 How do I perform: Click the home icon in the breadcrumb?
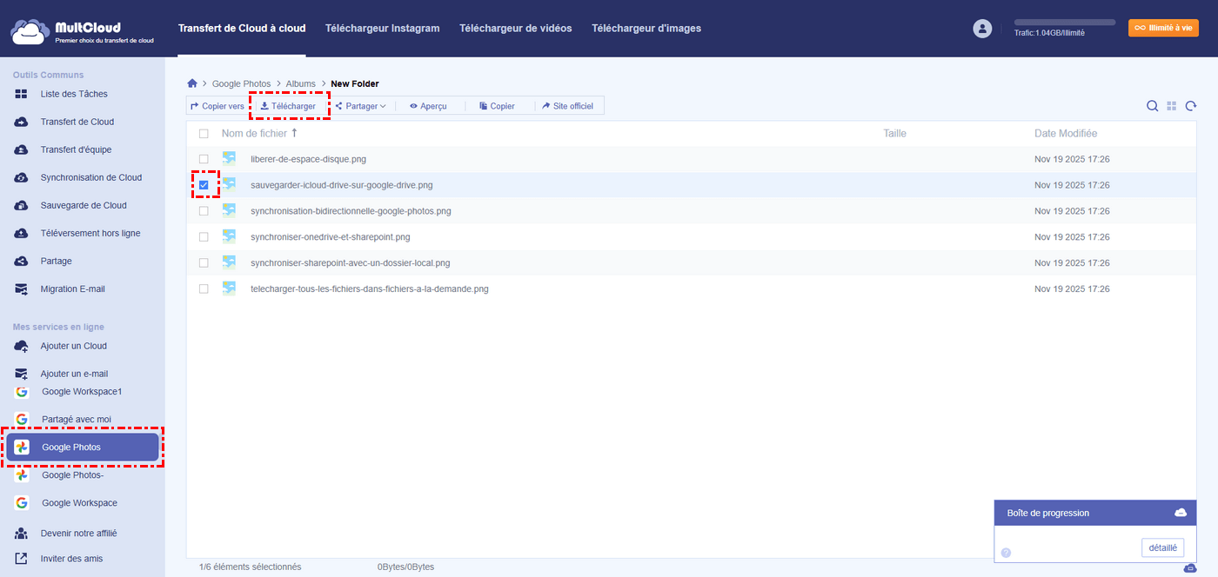pos(192,83)
